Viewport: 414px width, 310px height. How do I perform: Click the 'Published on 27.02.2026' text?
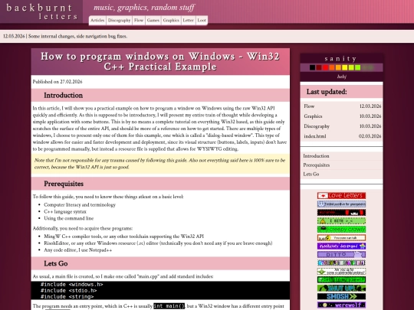point(58,81)
